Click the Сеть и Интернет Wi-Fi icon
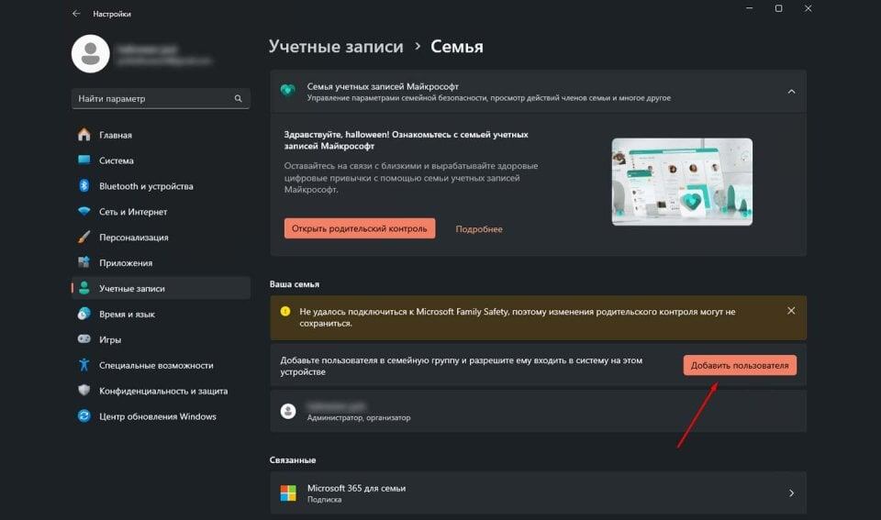Viewport: 881px width, 520px height. (x=84, y=212)
